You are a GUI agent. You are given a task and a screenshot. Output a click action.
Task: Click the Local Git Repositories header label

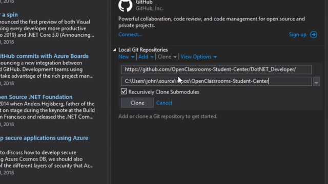[143, 50]
